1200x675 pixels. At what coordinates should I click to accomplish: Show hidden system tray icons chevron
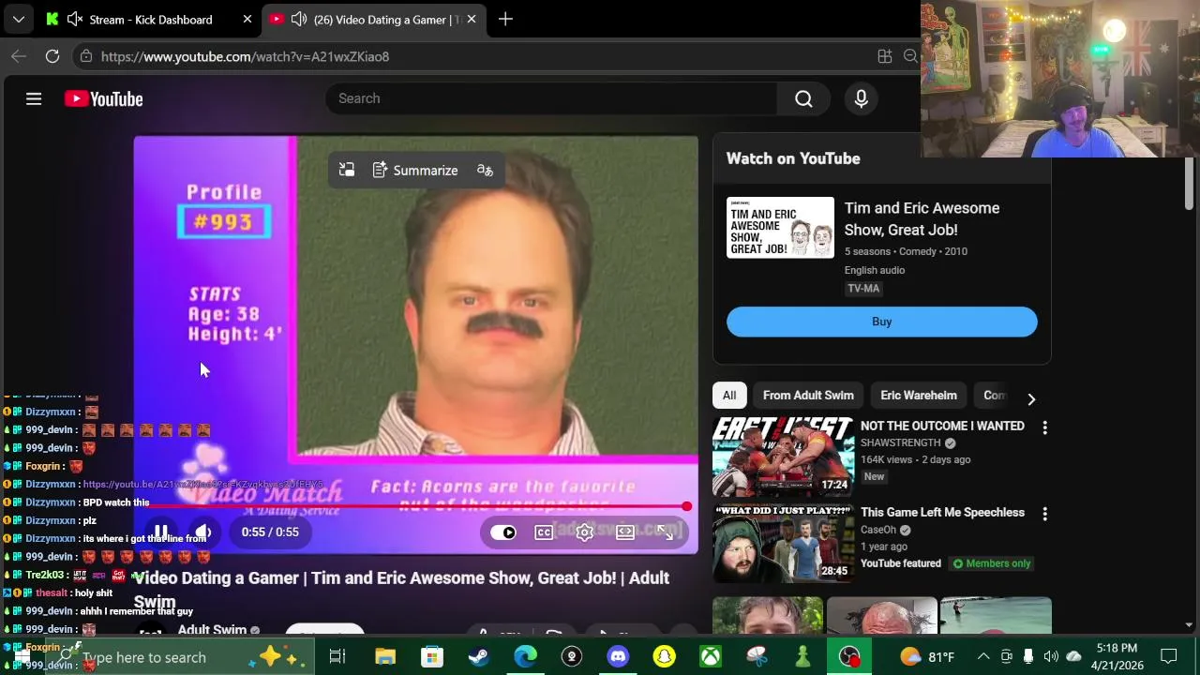[983, 657]
